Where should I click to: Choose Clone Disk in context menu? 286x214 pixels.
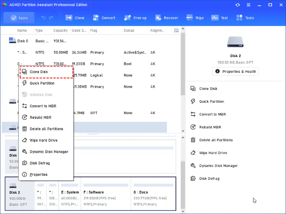(39, 72)
